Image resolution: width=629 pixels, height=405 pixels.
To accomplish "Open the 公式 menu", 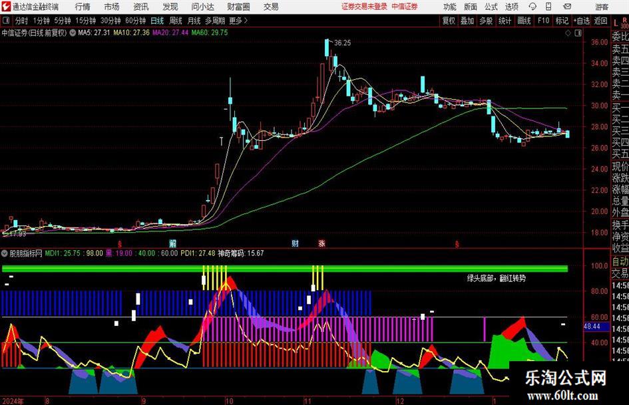I will 491,7.
